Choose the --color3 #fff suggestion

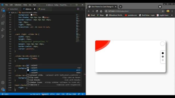(54, 70)
